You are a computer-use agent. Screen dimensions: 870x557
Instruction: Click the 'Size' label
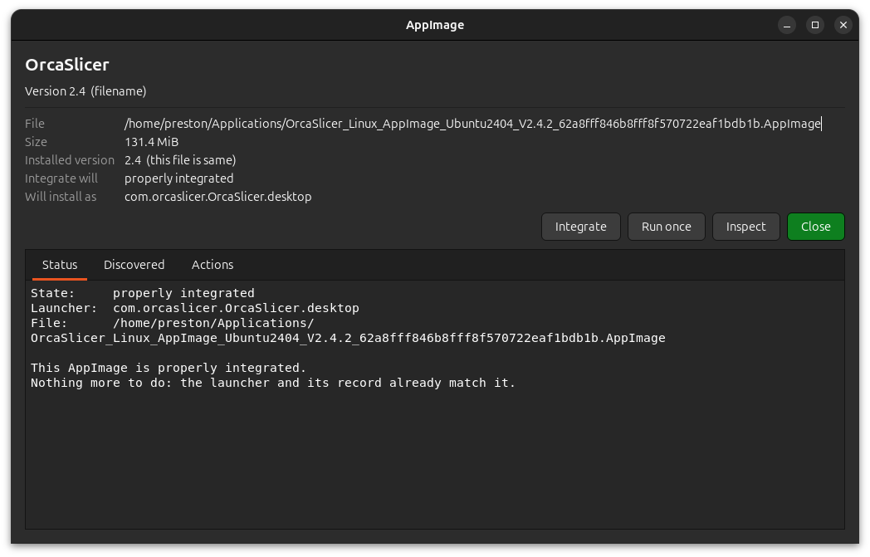(x=36, y=141)
